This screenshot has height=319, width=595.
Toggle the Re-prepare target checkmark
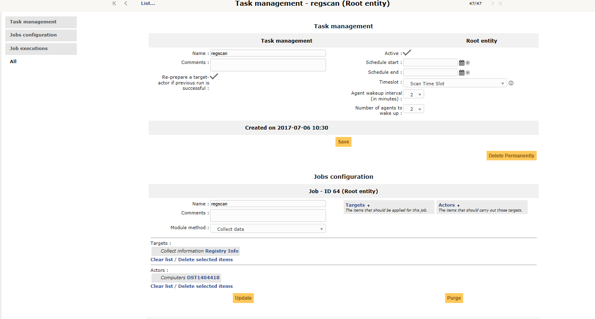click(214, 76)
